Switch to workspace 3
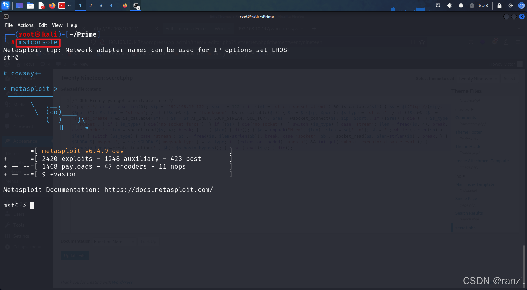The image size is (527, 290). click(101, 6)
